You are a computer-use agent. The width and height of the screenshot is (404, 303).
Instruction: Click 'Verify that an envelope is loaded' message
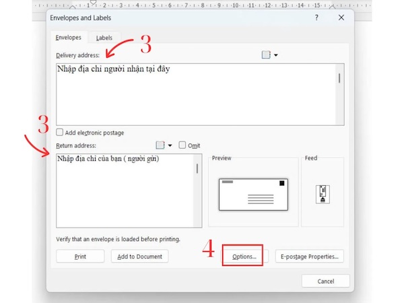[118, 239]
